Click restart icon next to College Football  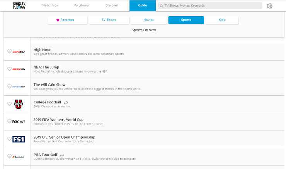click(x=66, y=103)
